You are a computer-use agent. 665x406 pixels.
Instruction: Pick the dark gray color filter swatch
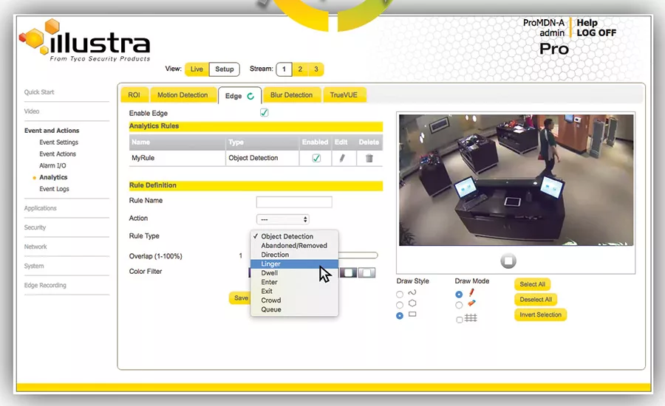click(348, 272)
